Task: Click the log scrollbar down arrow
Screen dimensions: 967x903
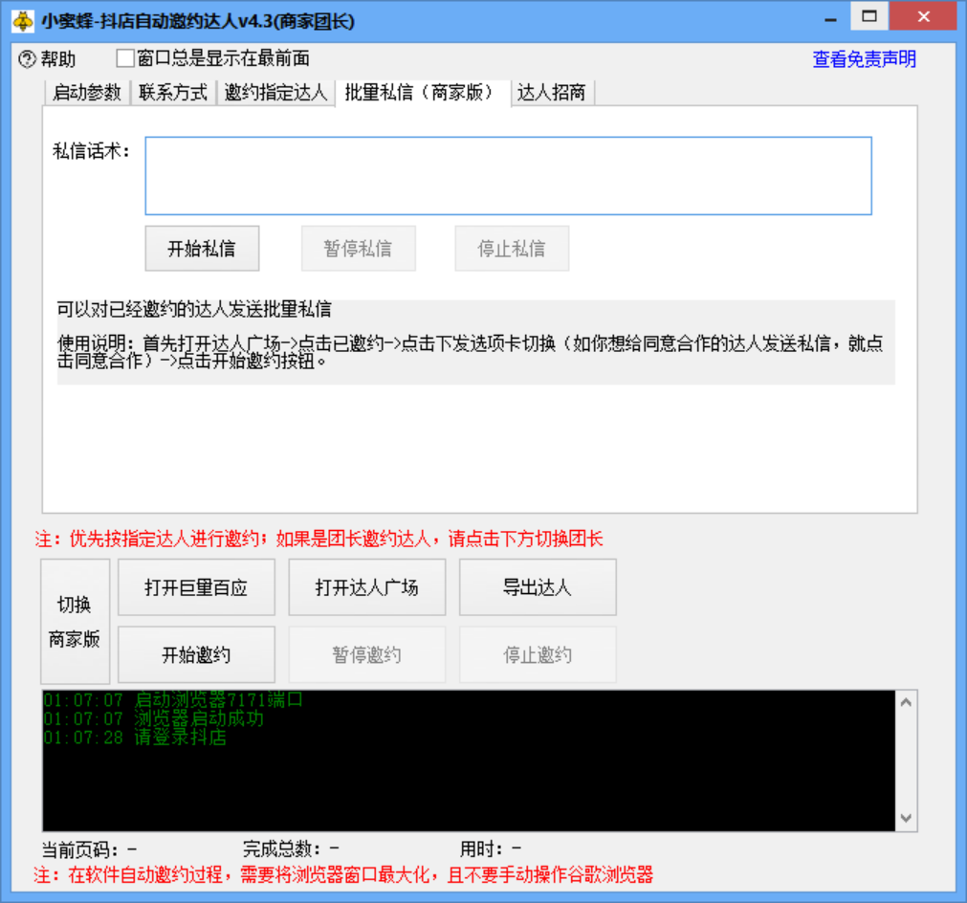Action: tap(907, 818)
